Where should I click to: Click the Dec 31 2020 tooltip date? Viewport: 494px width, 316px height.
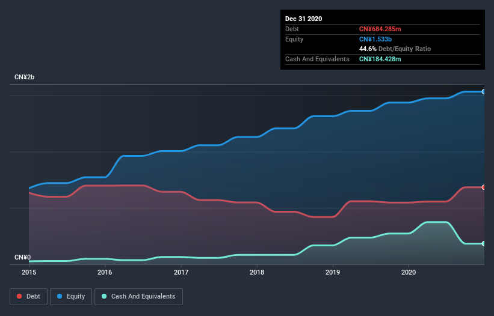pos(303,19)
